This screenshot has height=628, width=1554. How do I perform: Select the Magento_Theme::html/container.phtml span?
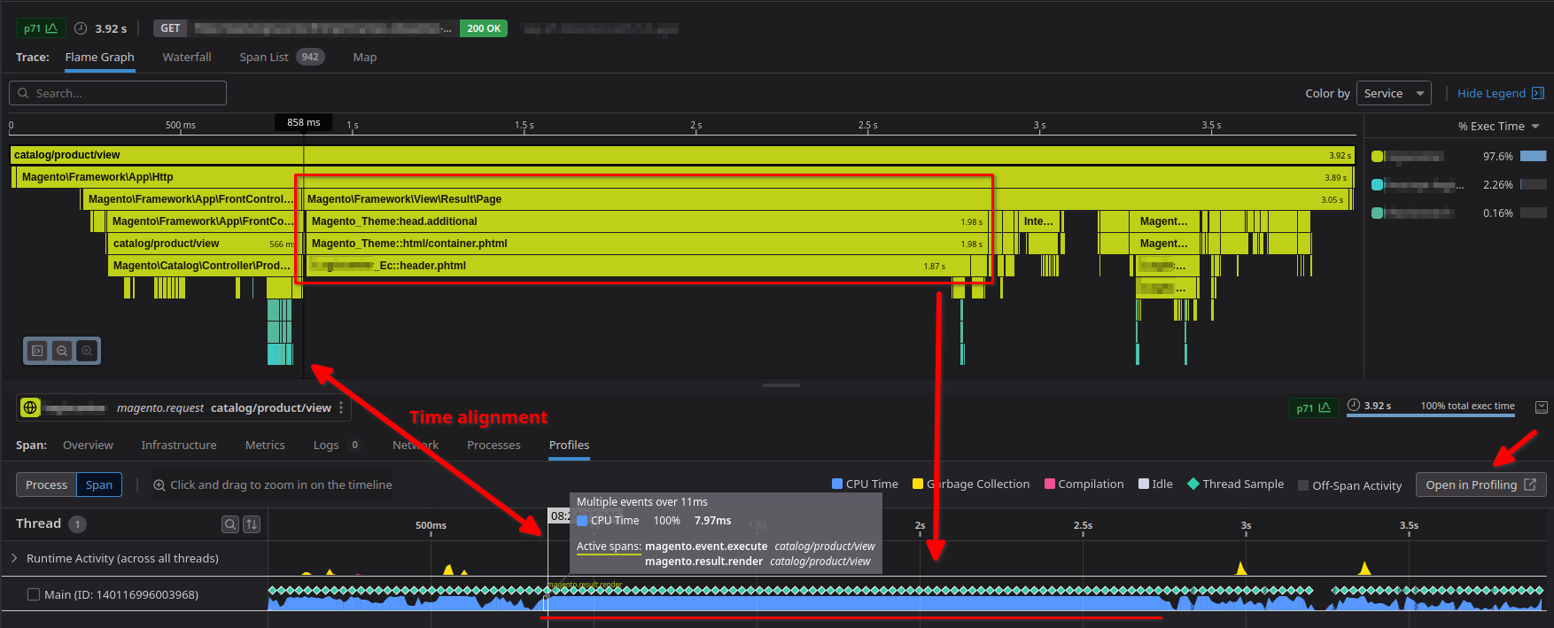tap(646, 244)
